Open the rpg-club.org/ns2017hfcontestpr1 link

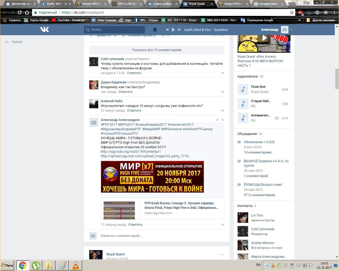[x=131, y=152]
